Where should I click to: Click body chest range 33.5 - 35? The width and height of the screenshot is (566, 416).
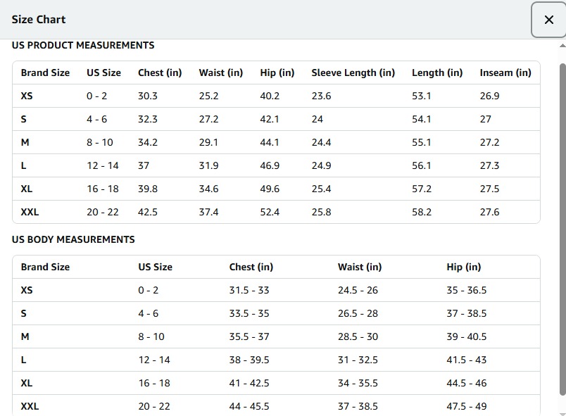tap(249, 313)
